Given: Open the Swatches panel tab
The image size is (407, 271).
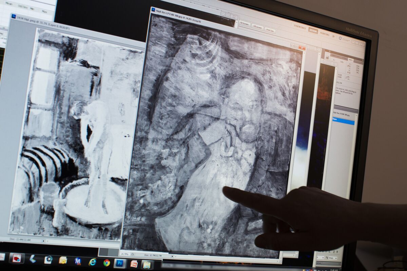Looking at the screenshot, I should coord(335,56).
